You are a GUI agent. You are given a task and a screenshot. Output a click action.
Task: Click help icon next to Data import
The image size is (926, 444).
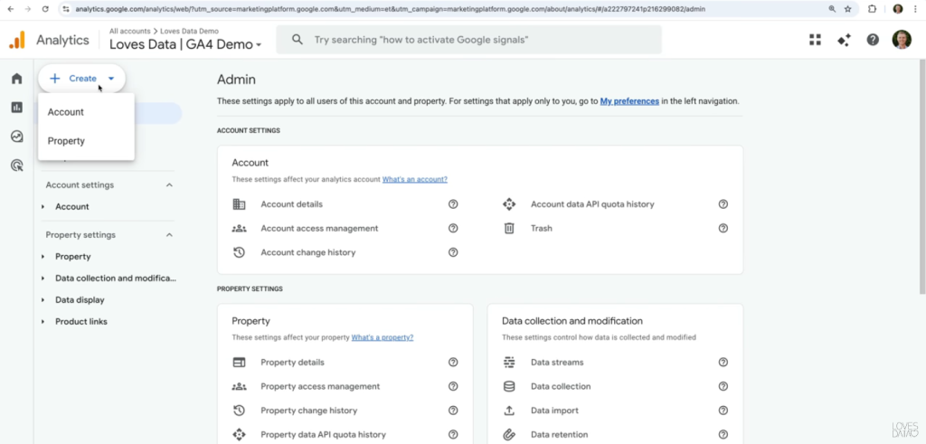coord(723,411)
